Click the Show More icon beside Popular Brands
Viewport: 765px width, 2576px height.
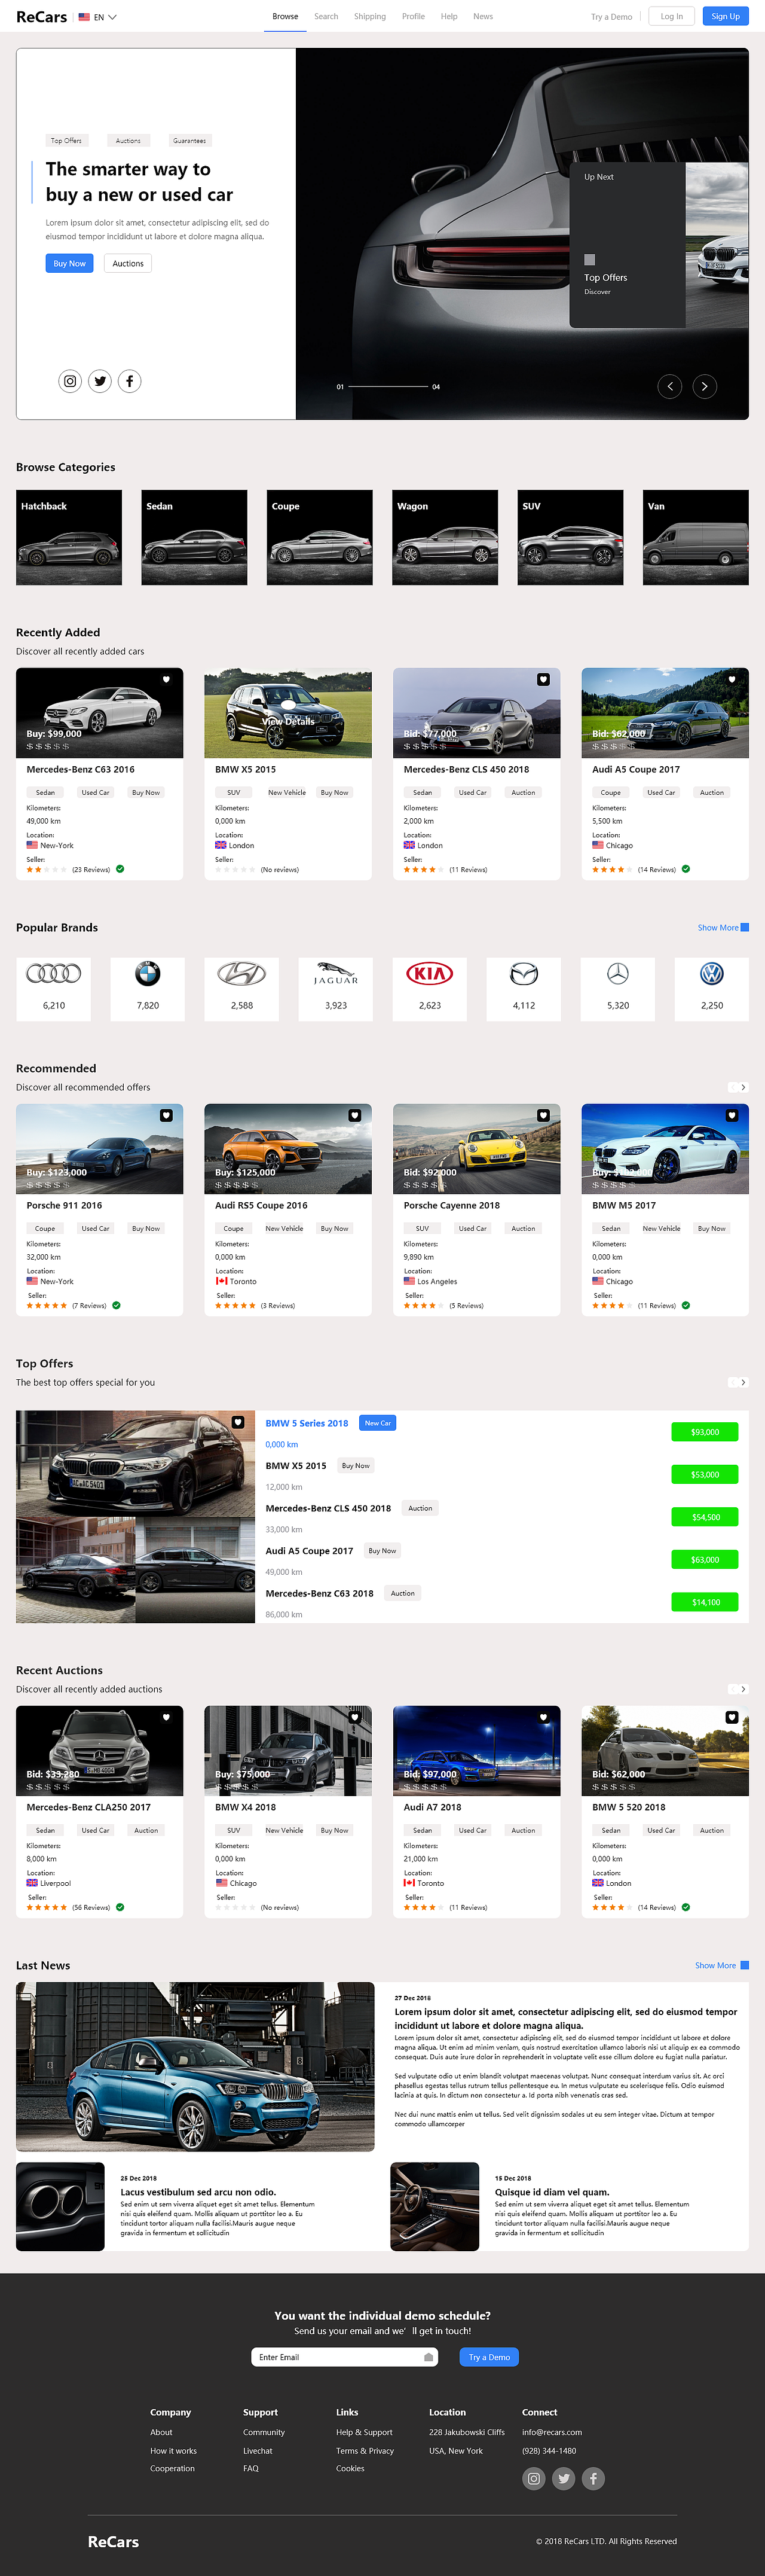click(745, 927)
